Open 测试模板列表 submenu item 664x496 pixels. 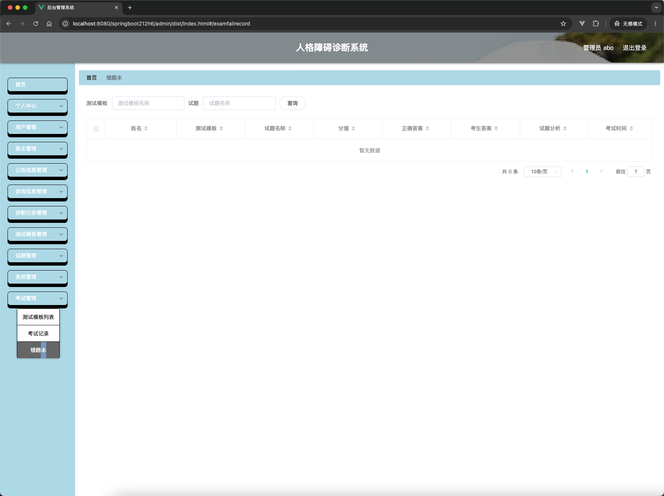point(38,317)
